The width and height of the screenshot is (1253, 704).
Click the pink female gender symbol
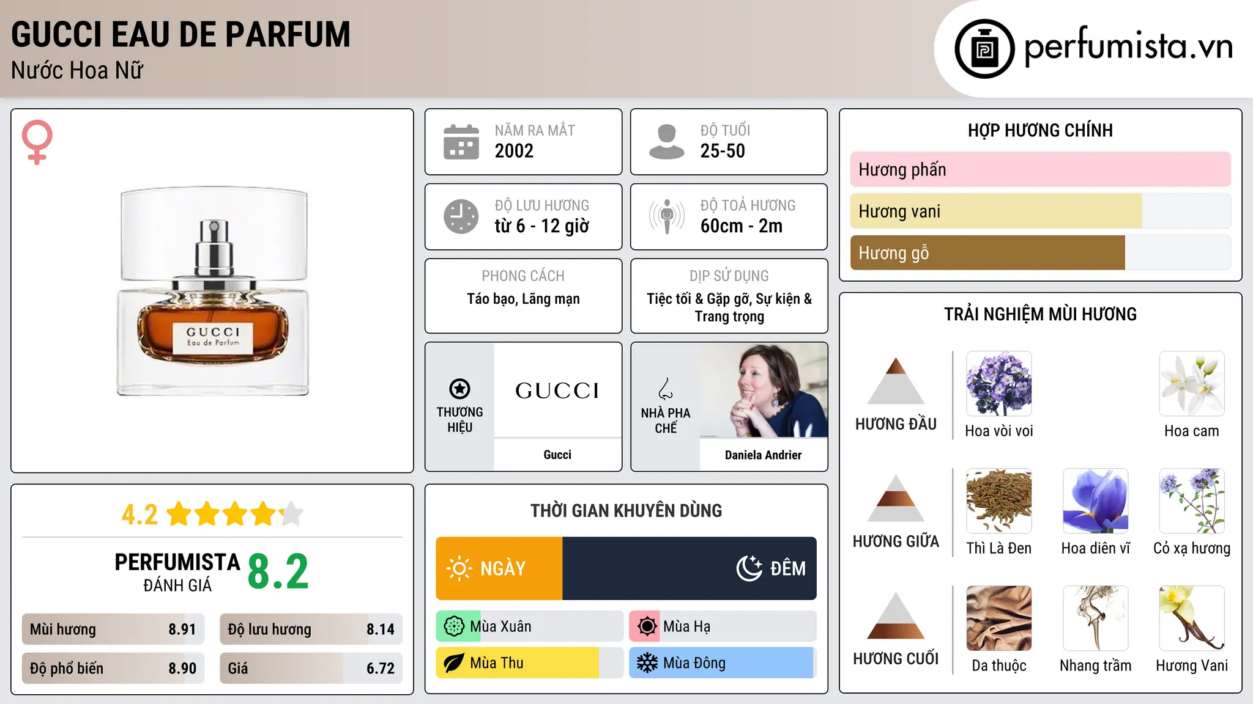tap(37, 142)
